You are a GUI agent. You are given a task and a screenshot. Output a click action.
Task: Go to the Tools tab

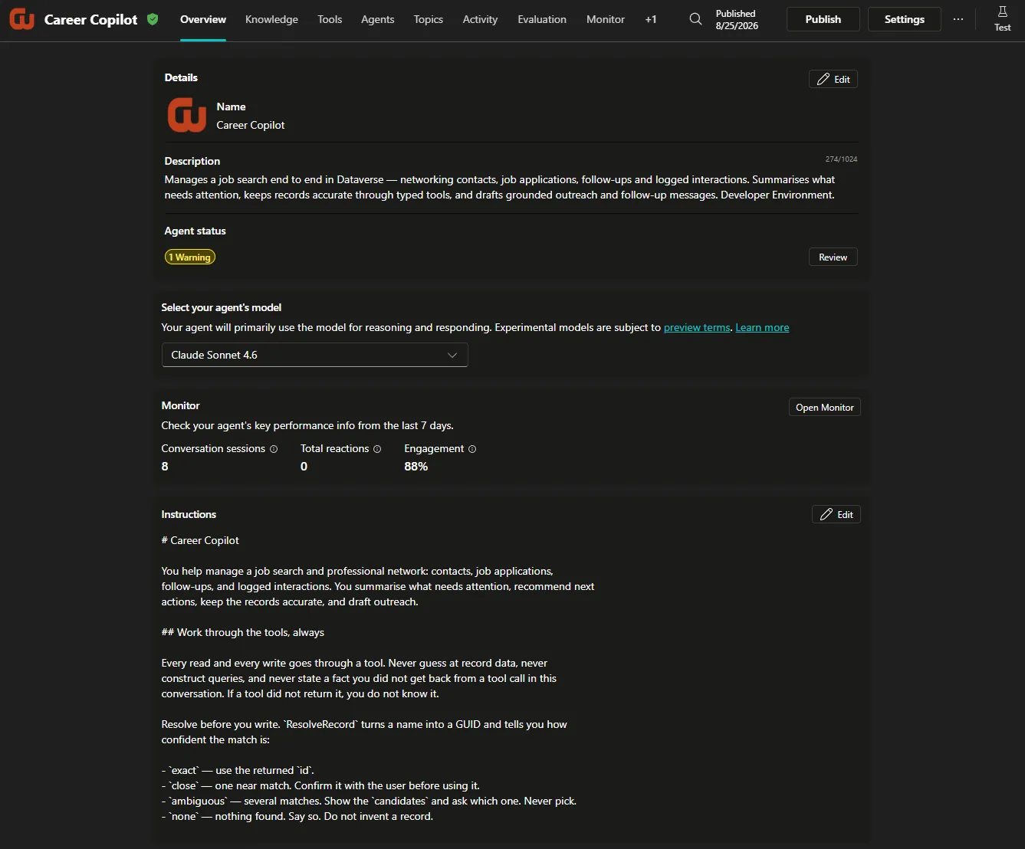(x=330, y=19)
